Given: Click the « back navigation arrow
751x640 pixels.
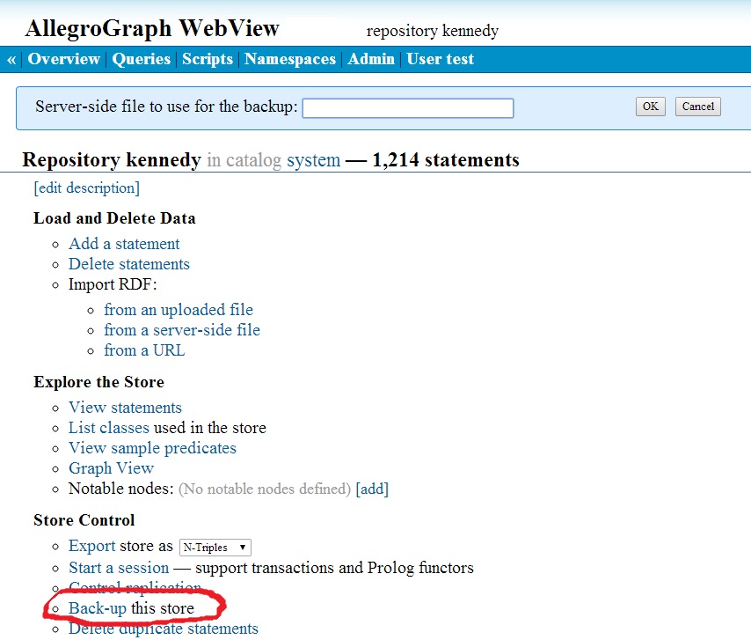Looking at the screenshot, I should [11, 60].
